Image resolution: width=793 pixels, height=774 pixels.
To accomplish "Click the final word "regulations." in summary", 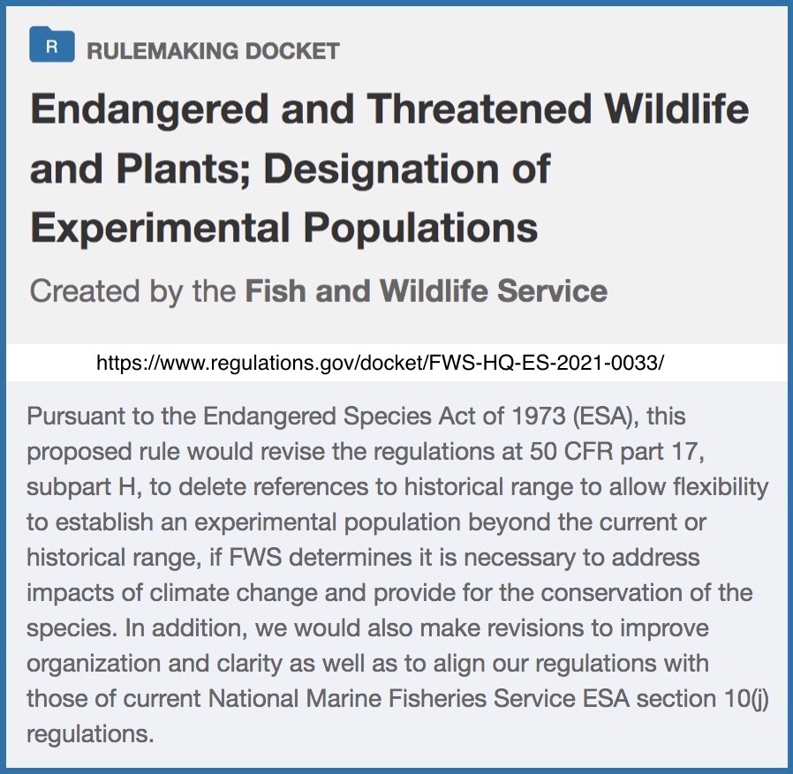I will 90,734.
